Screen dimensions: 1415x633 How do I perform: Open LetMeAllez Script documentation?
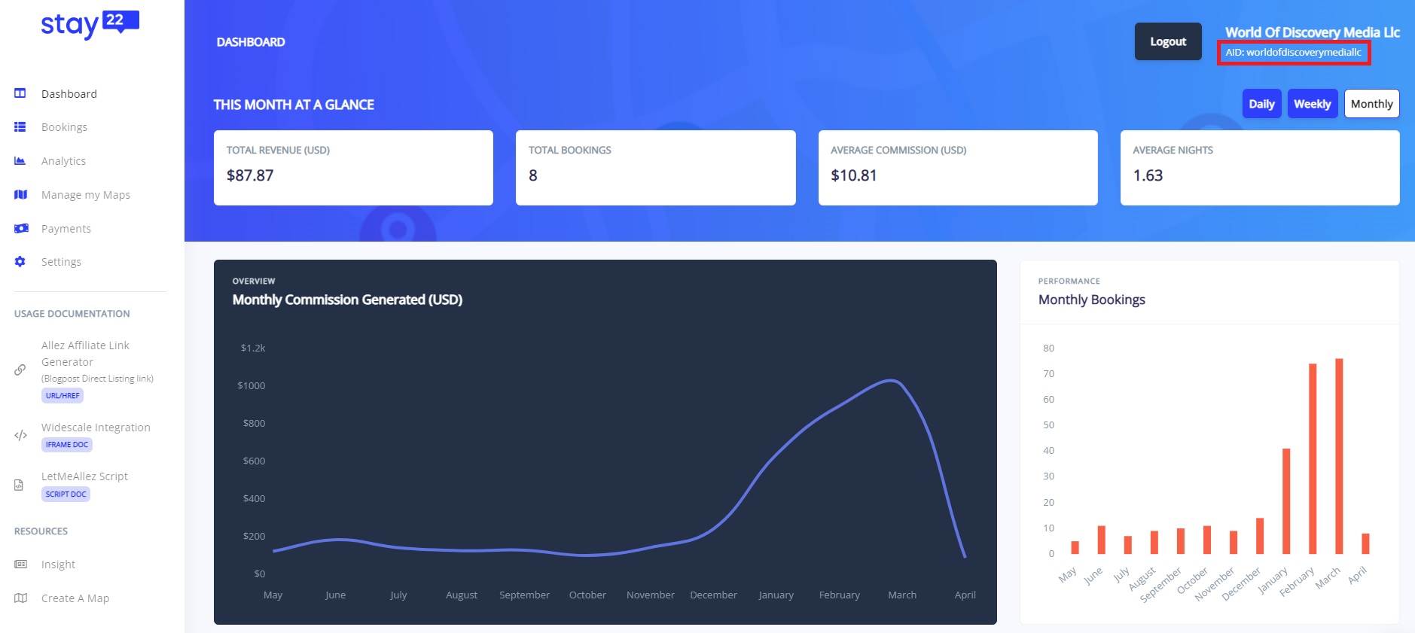(x=84, y=476)
